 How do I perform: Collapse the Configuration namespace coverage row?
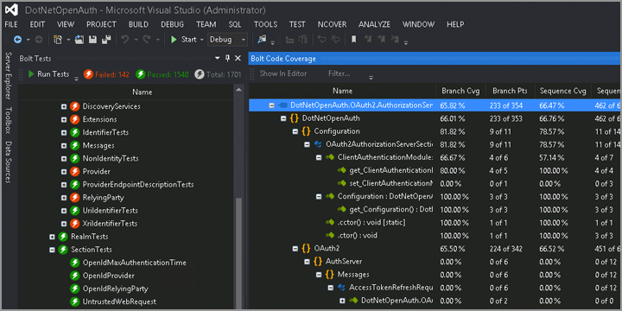tap(295, 131)
